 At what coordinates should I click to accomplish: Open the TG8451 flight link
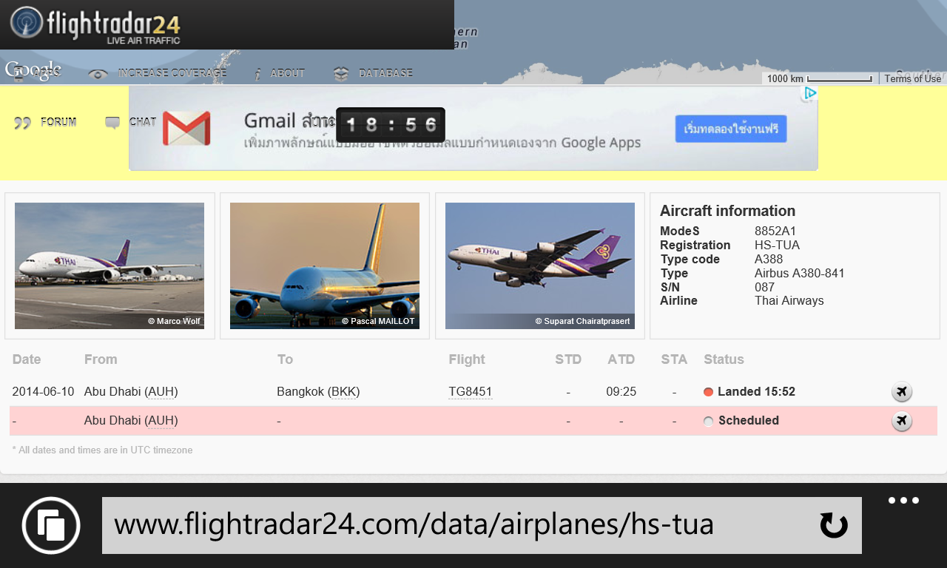click(x=471, y=392)
